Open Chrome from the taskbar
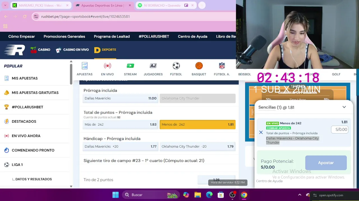The image size is (359, 201). tap(244, 195)
